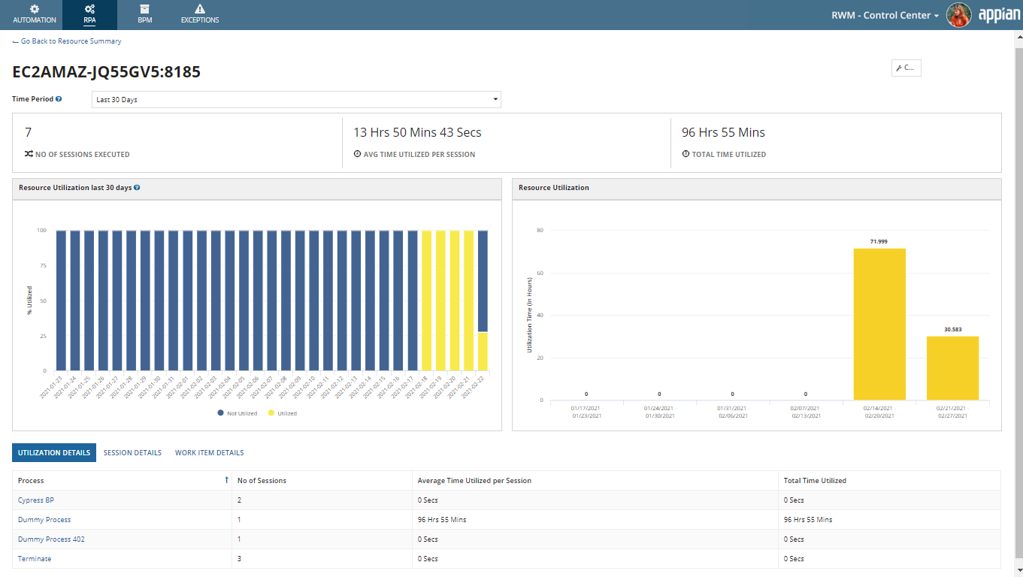Screen dimensions: 1023x577
Task: Click the help icon beside Time Period
Action: (x=59, y=99)
